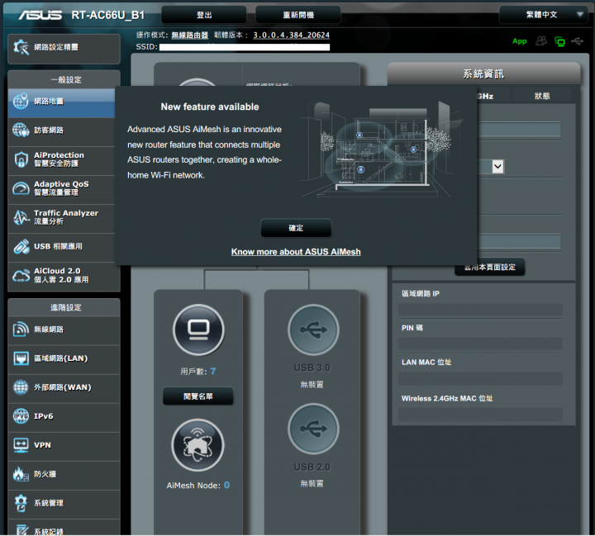595x536 pixels.
Task: Select 外部網路(WAN) menu label
Action: click(x=63, y=387)
